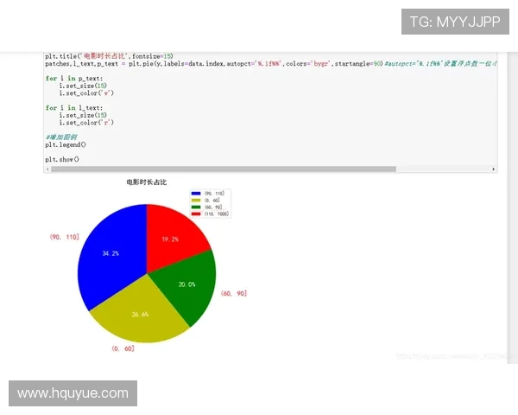Click the blue legend color swatch
This screenshot has height=415, width=518.
[x=197, y=194]
